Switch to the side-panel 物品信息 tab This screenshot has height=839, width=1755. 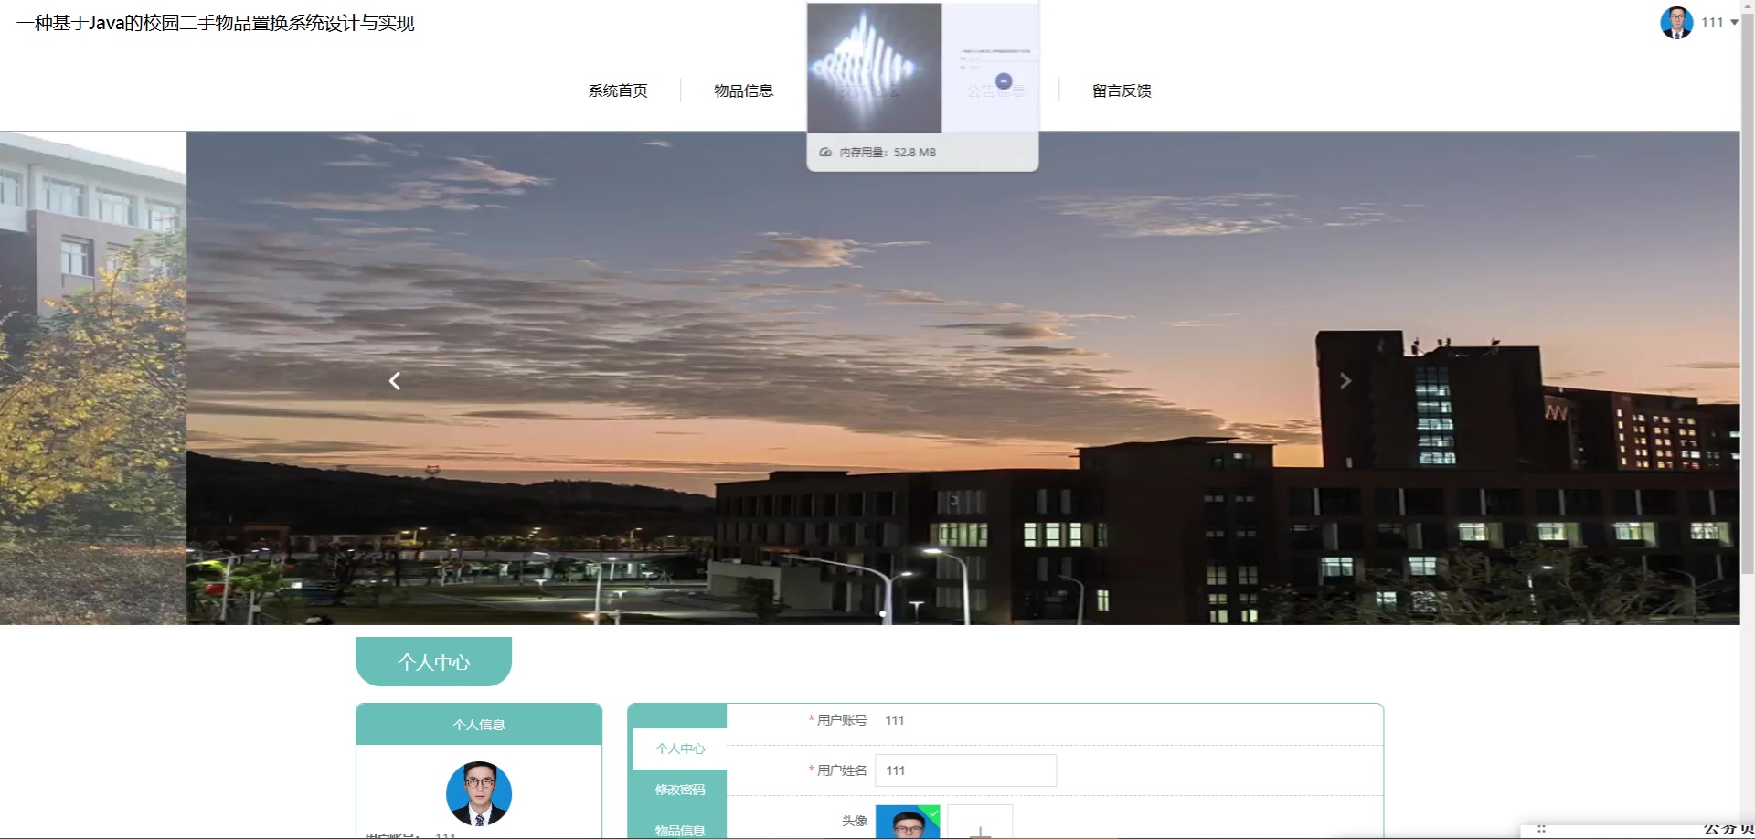680,830
